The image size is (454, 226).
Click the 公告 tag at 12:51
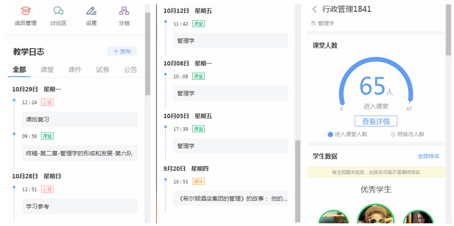click(x=47, y=189)
